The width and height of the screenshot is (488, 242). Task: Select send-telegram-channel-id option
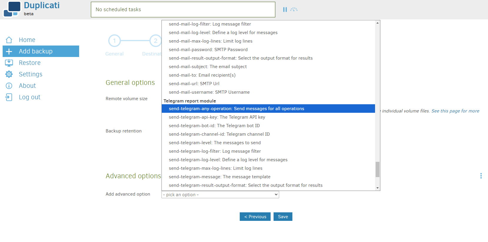pyautogui.click(x=268, y=134)
